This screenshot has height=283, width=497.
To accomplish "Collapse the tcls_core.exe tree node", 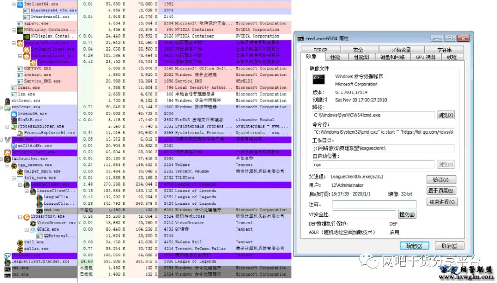I will [x=14, y=178].
